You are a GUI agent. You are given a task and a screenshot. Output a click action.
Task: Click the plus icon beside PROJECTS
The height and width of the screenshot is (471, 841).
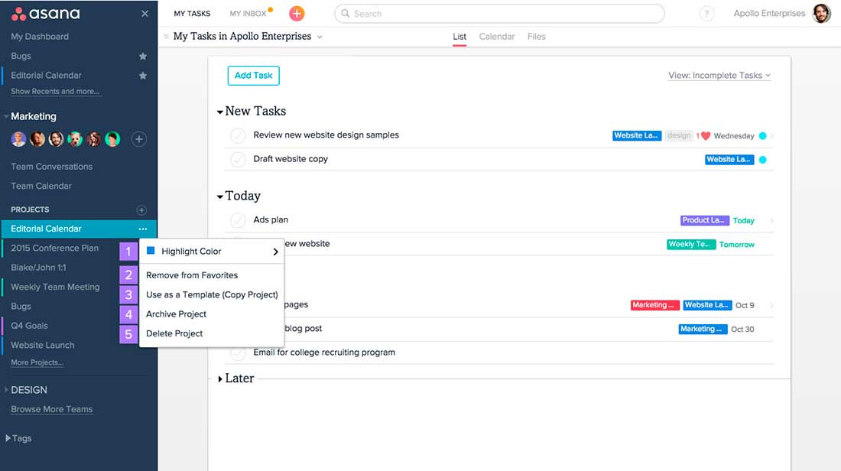pyautogui.click(x=141, y=210)
